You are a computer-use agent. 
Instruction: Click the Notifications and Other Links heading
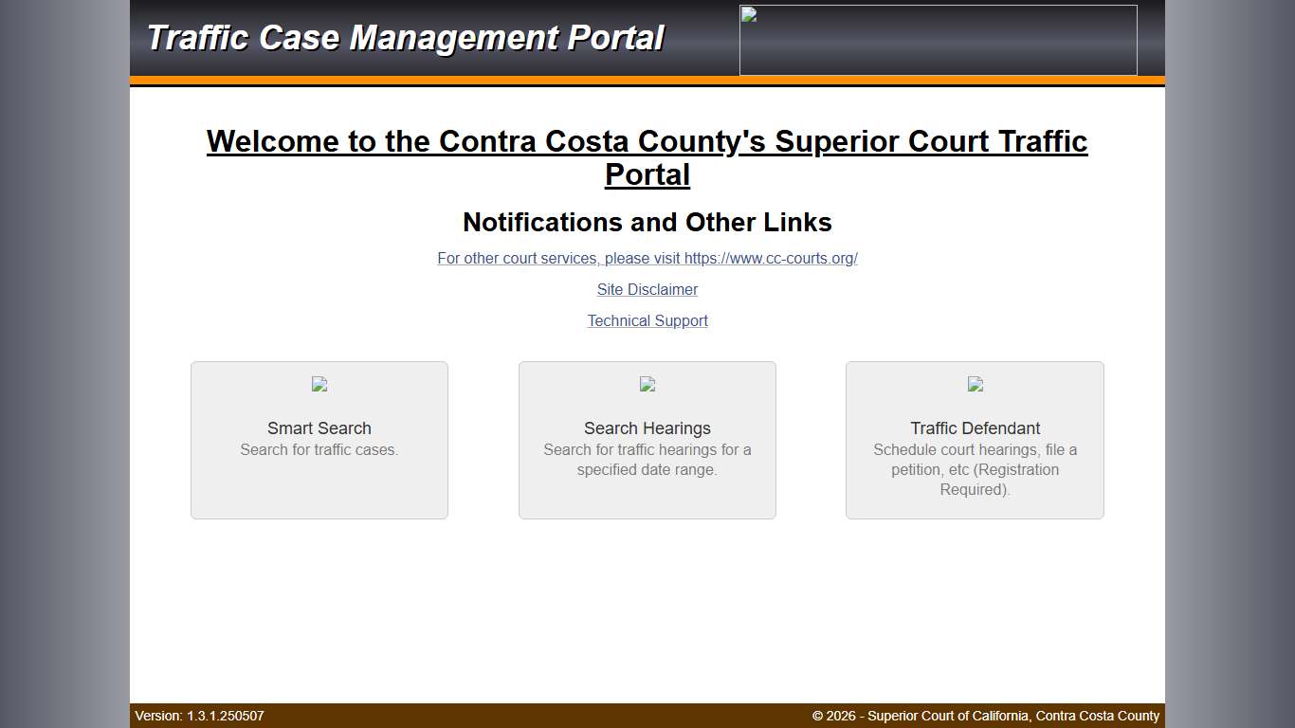click(x=647, y=222)
